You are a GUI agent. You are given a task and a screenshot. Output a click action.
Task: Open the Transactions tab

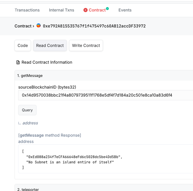click(27, 10)
